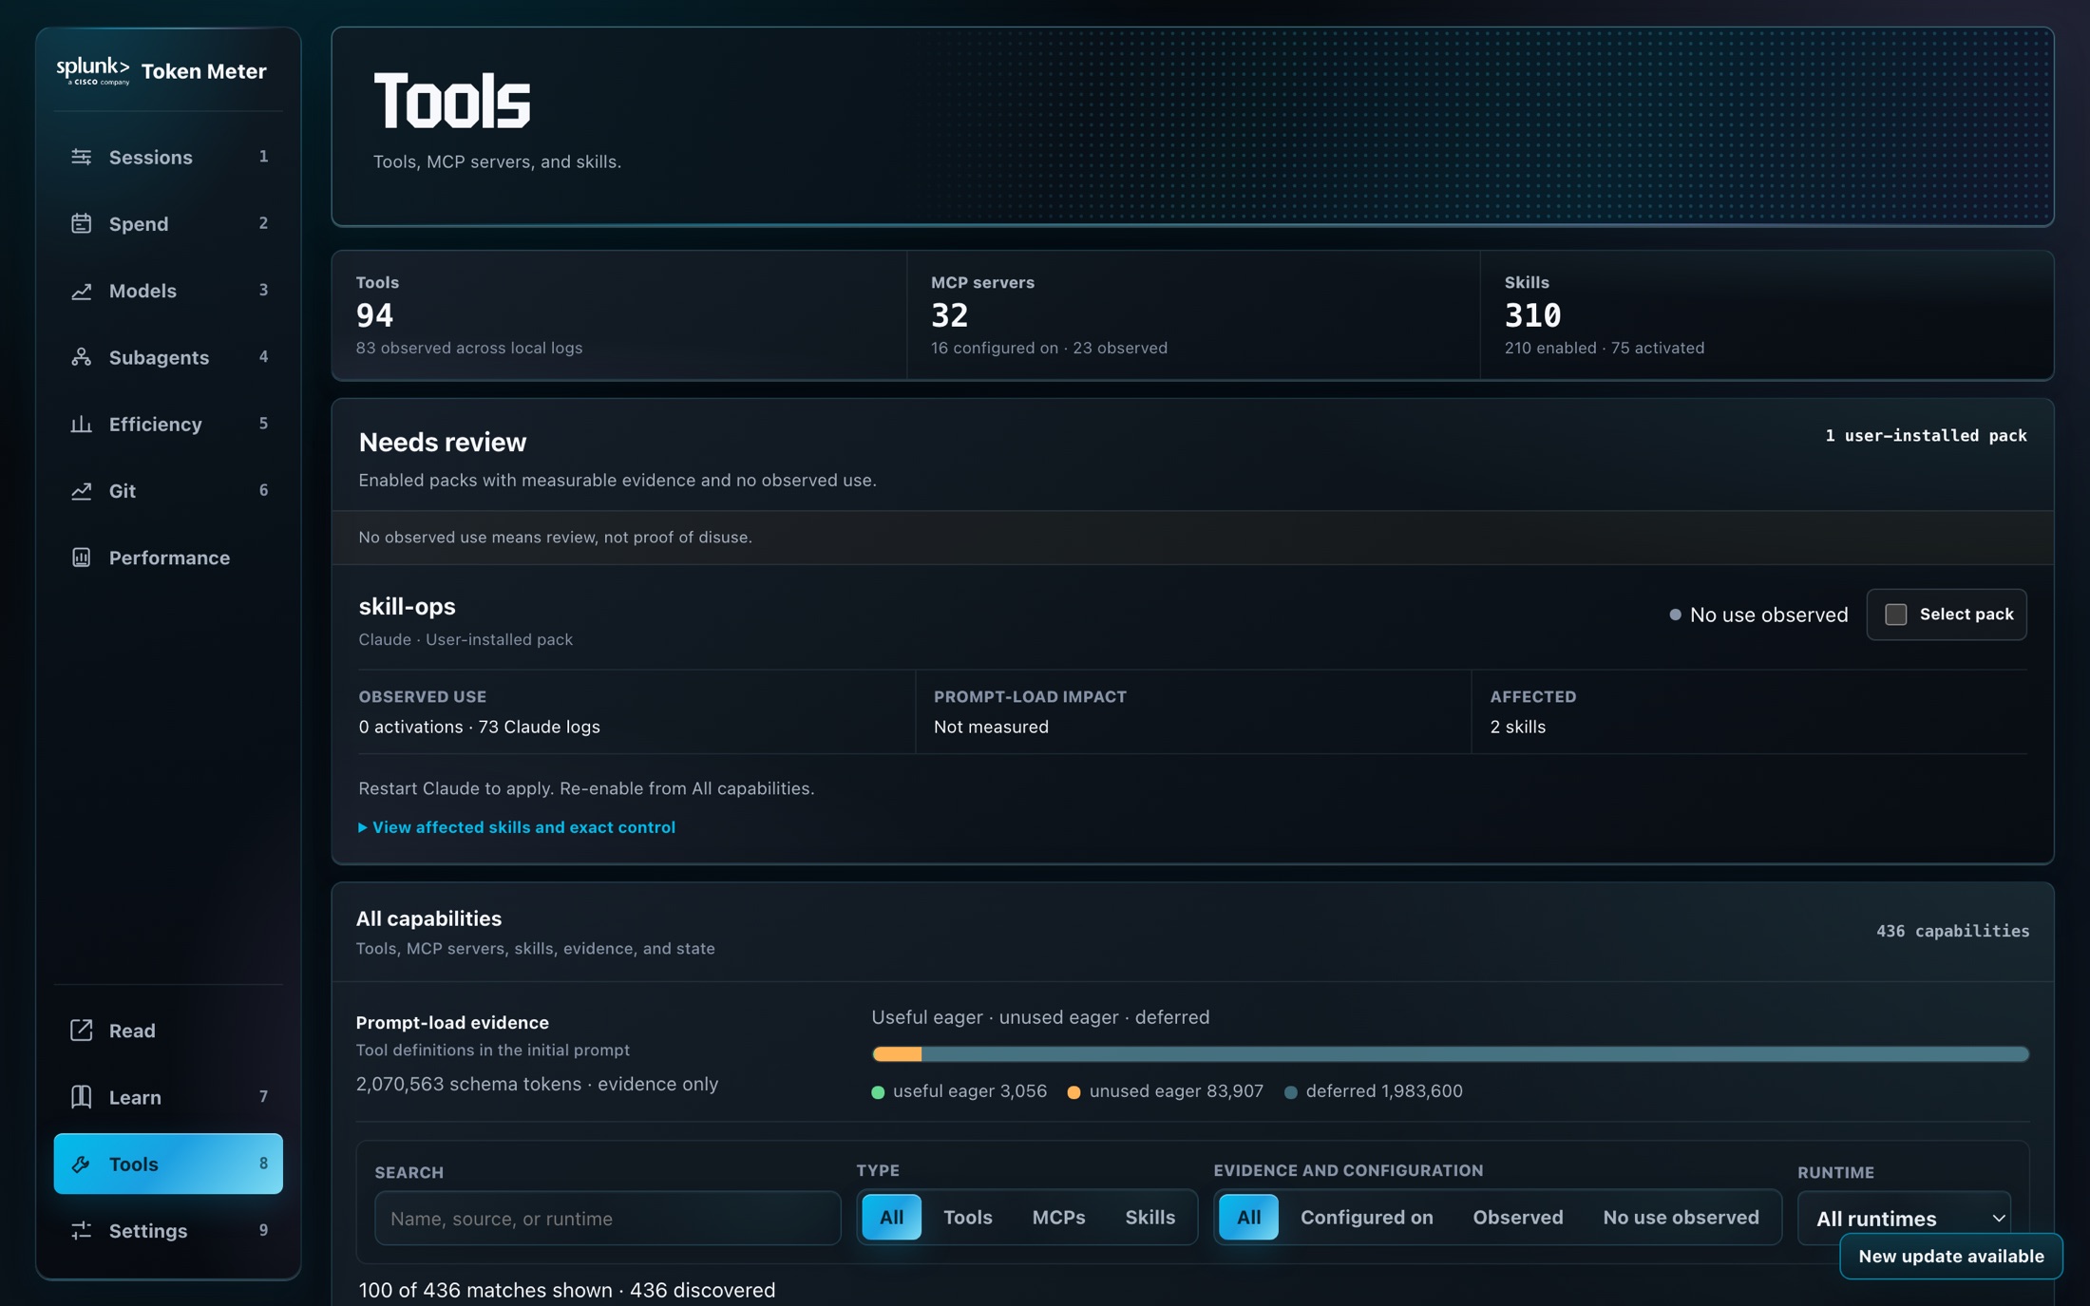Expand View affected skills and exact control
2090x1306 pixels.
click(517, 827)
